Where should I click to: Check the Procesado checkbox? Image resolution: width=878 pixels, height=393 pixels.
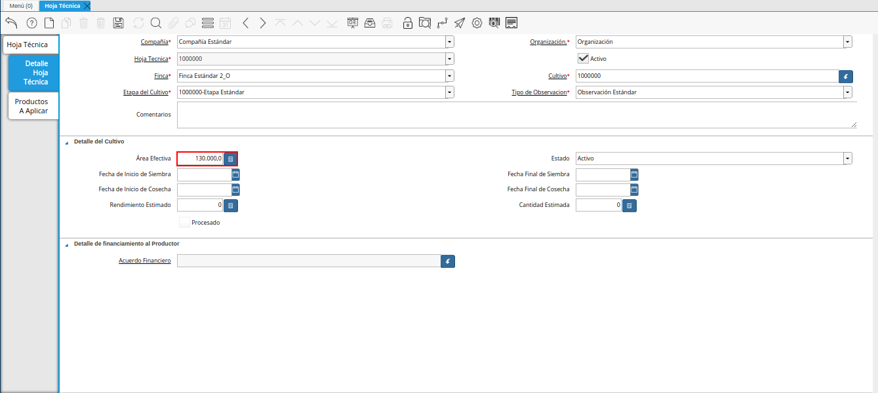pyautogui.click(x=184, y=222)
